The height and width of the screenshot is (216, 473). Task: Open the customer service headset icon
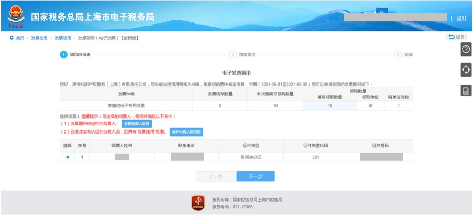pyautogui.click(x=466, y=70)
